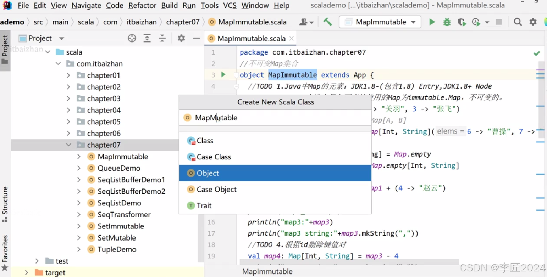Open the profiler run icon
Image resolution: width=547 pixels, height=277 pixels.
476,22
